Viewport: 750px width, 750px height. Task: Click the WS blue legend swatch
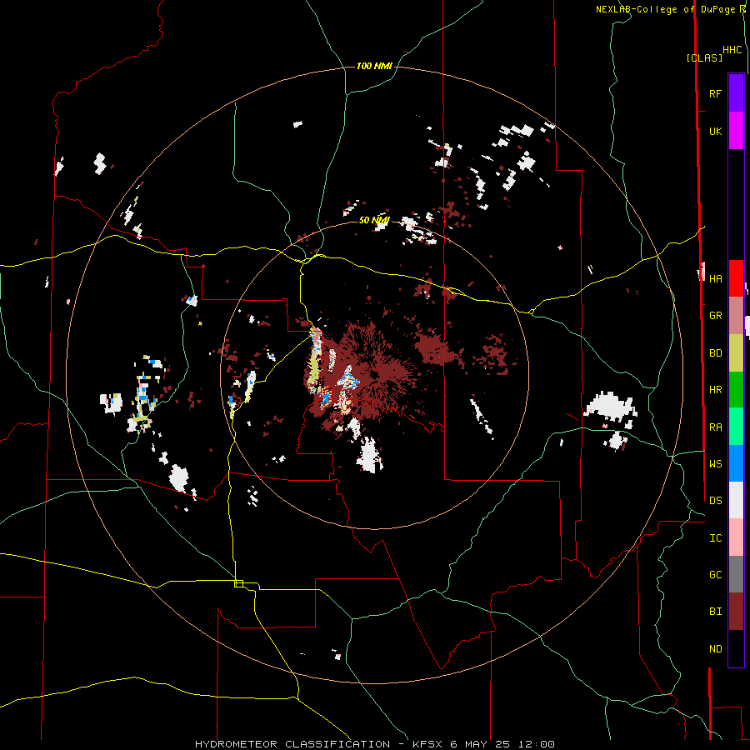tap(736, 463)
